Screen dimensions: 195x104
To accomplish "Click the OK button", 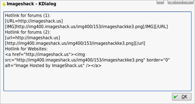I will (182, 97).
